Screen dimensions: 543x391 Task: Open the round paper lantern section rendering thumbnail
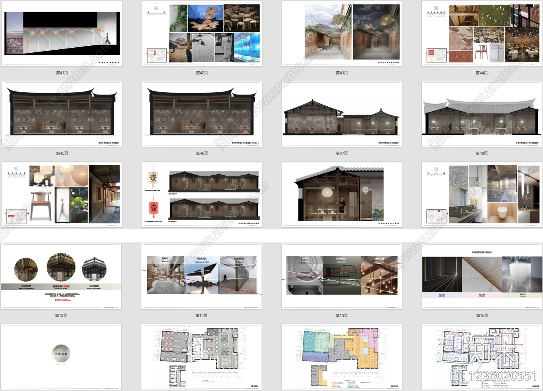tap(342, 195)
